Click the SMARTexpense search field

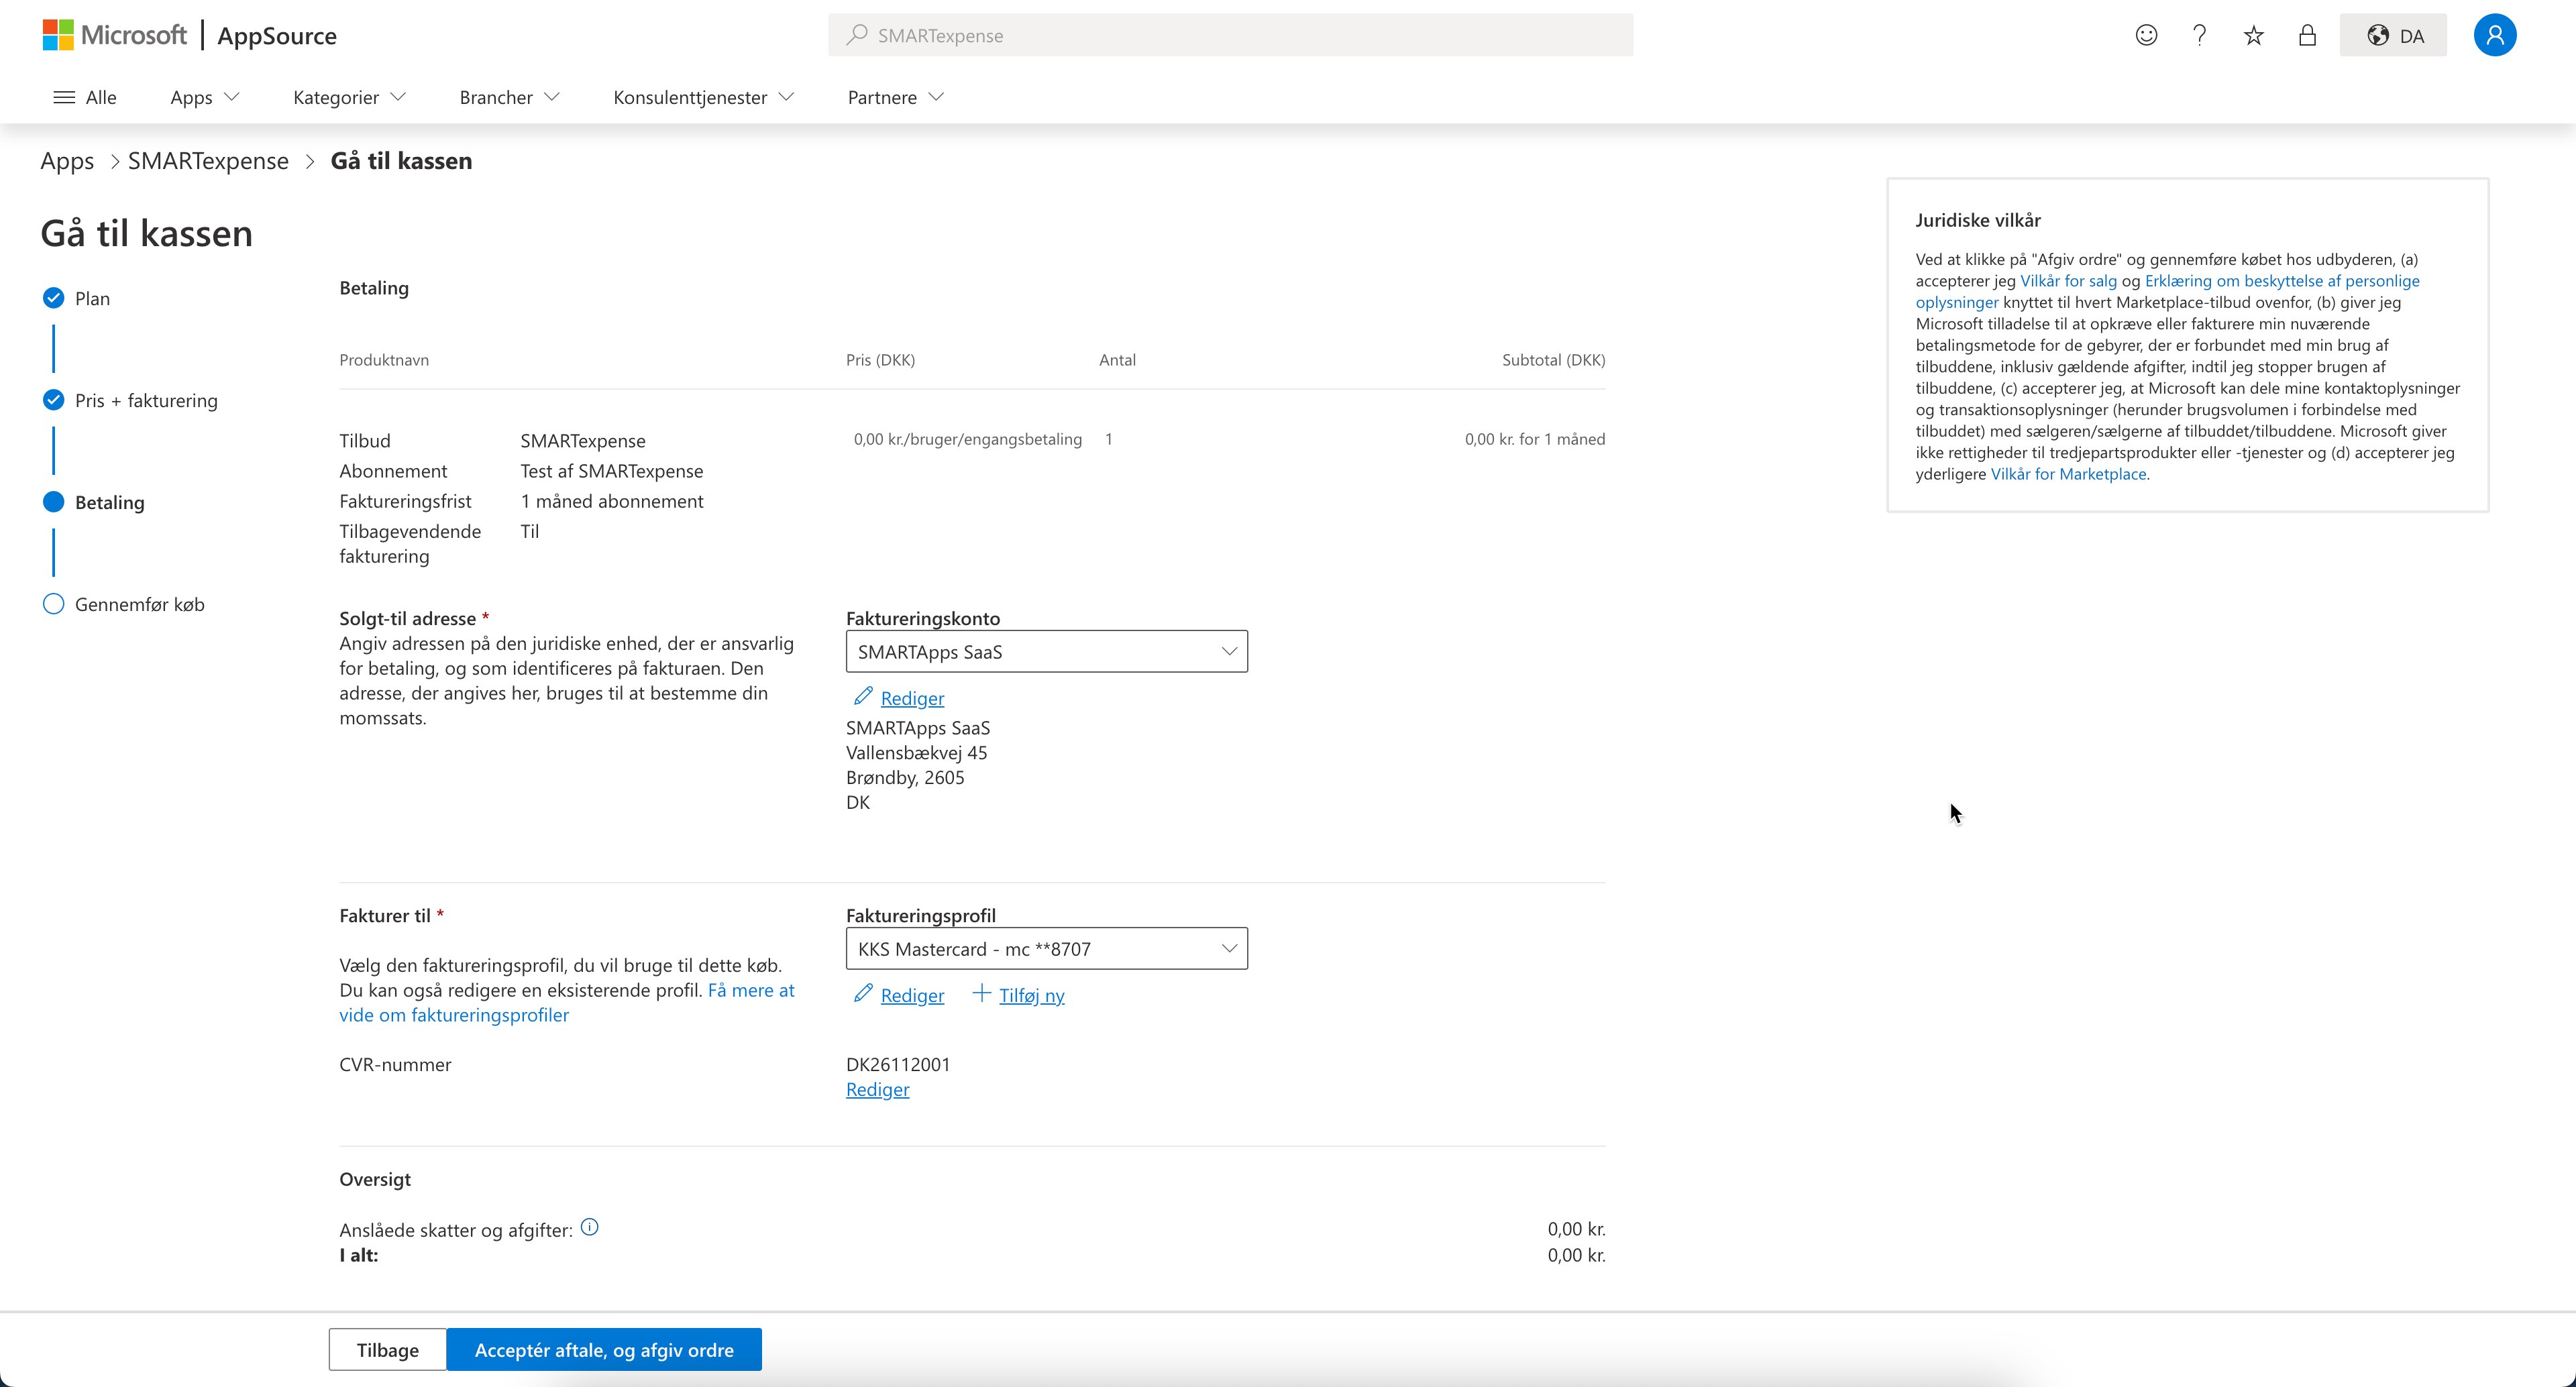1230,36
